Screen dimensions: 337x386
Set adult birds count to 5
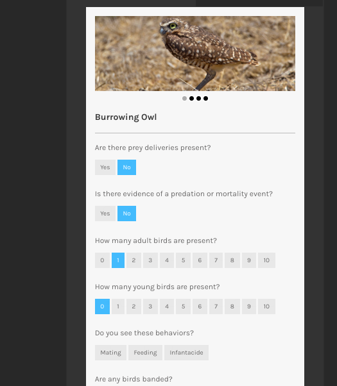(x=183, y=260)
